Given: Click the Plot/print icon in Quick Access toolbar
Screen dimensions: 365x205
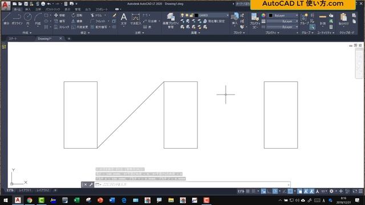Looking at the screenshot, I should [x=43, y=4].
